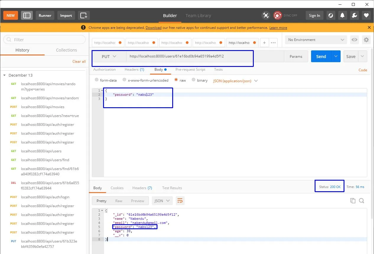Select the raw radio button
Screen dimensions: 374x254
pos(176,80)
